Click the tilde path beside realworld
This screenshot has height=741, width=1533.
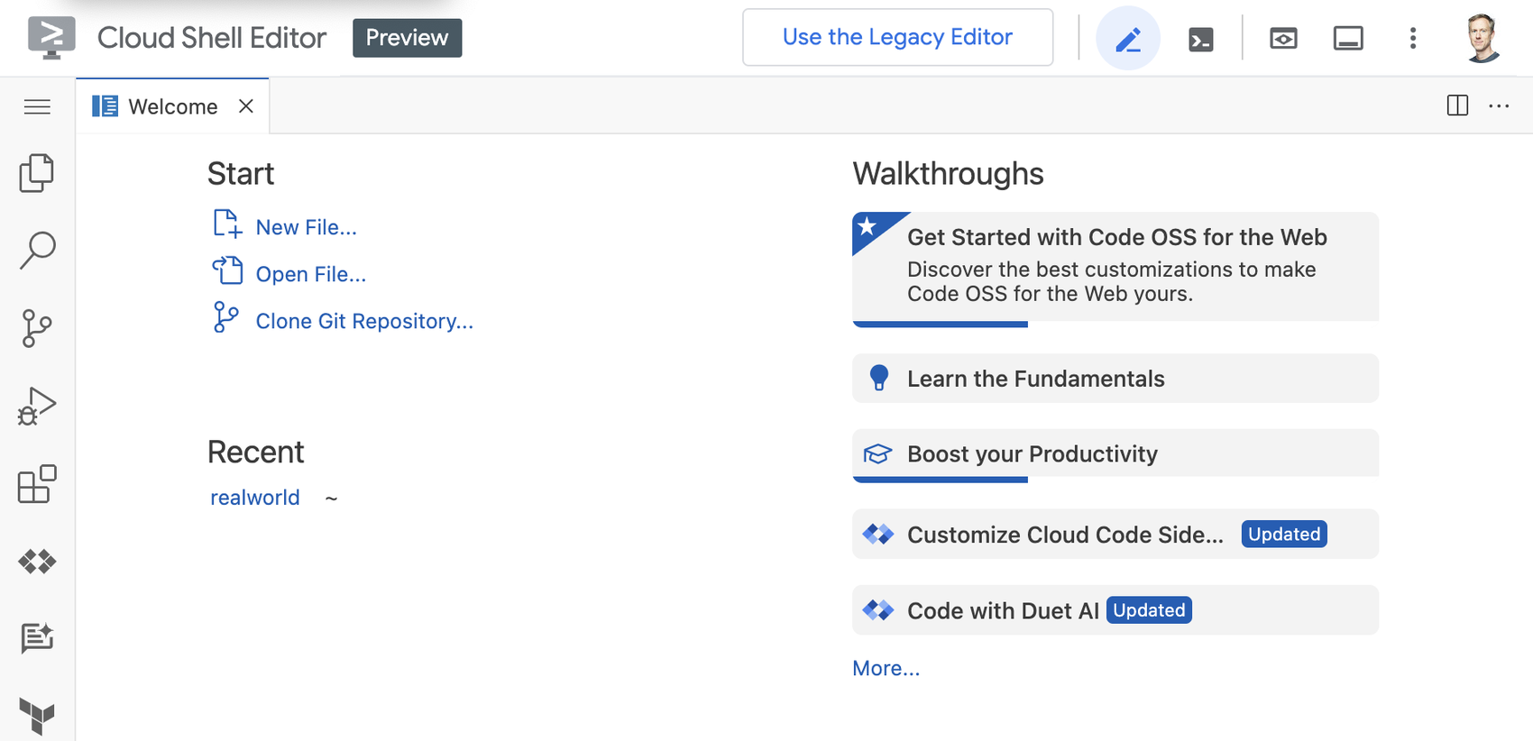tap(331, 499)
